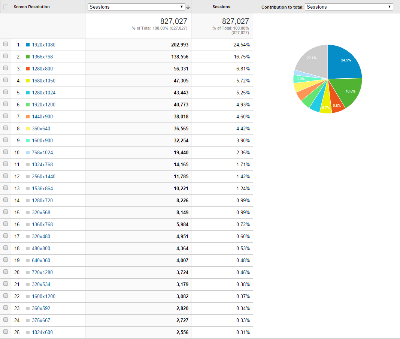Open the 320x480 resolution link

pyautogui.click(x=41, y=237)
